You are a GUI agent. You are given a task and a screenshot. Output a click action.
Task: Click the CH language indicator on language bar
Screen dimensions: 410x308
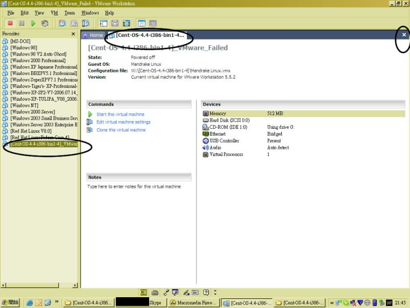tap(143, 292)
